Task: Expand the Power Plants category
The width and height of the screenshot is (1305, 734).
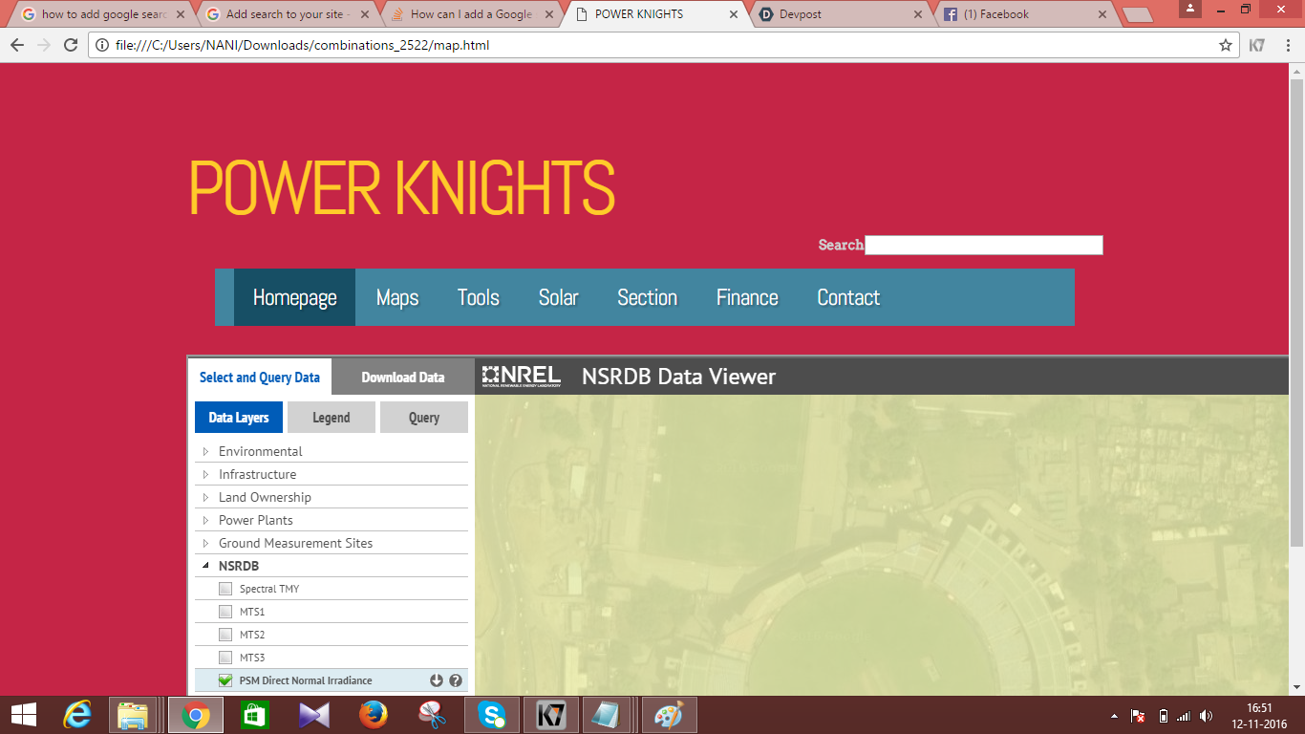Action: pyautogui.click(x=205, y=520)
